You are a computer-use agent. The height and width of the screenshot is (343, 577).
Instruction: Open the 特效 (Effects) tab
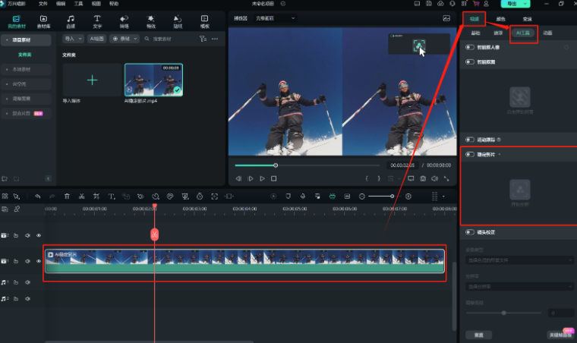click(x=150, y=20)
